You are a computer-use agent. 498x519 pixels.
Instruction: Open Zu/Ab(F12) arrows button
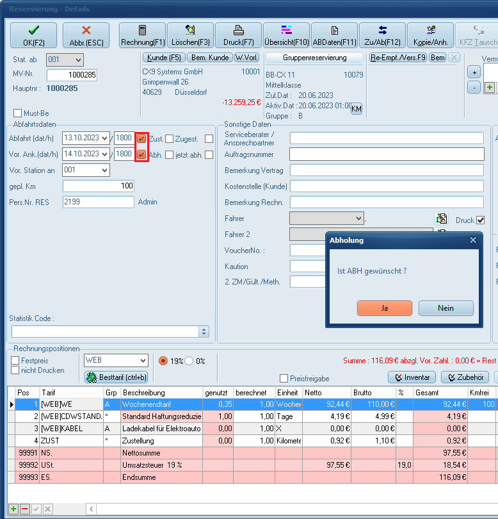click(382, 35)
